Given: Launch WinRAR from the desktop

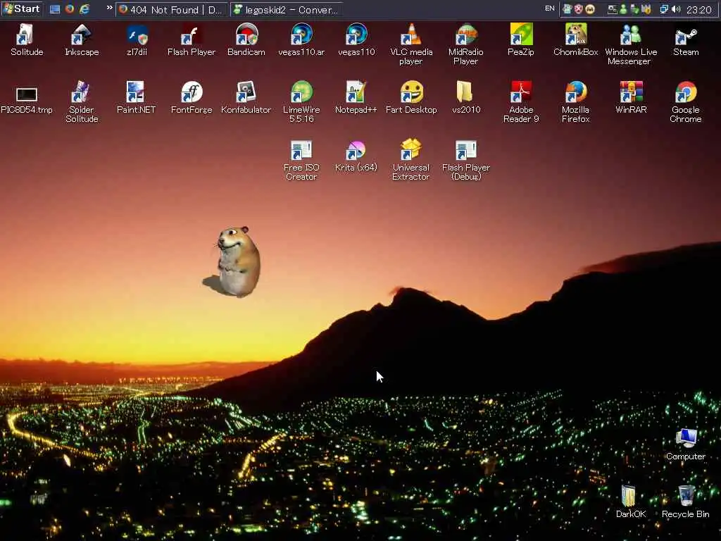Looking at the screenshot, I should coord(631,98).
